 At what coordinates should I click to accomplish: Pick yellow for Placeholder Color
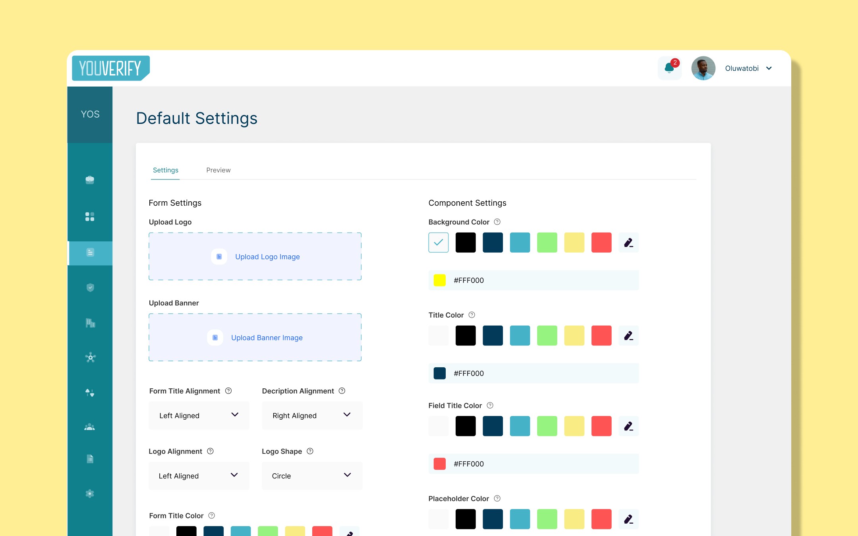pyautogui.click(x=574, y=519)
